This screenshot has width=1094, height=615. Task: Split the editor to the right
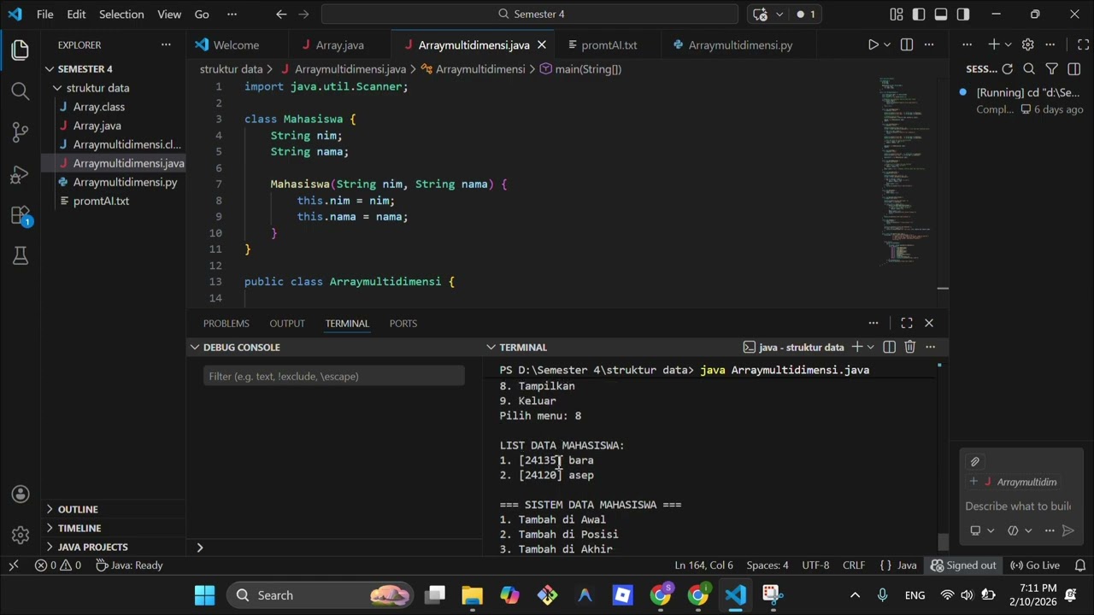coord(907,44)
